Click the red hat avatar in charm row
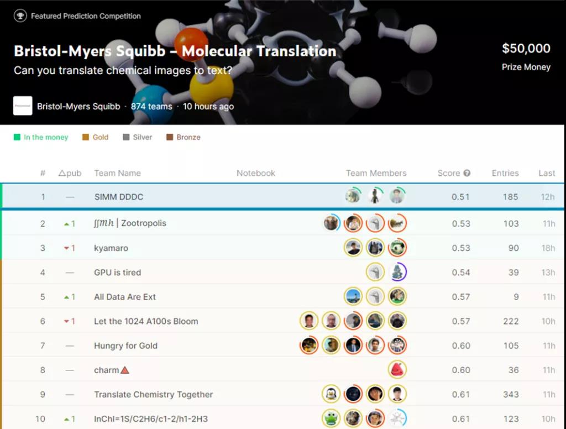The width and height of the screenshot is (566, 429). 397,369
